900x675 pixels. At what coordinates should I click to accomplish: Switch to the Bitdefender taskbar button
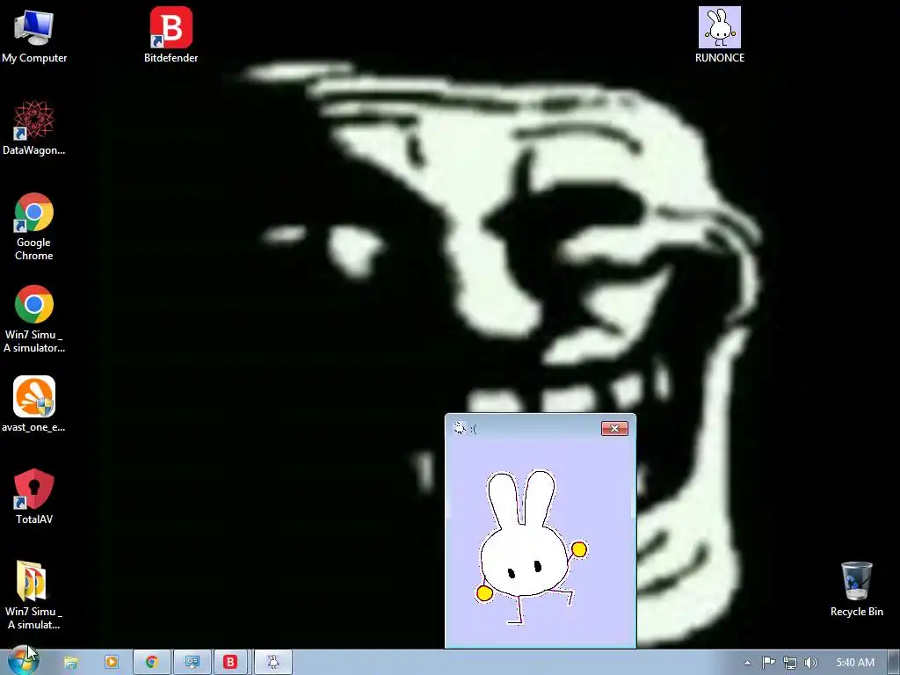[x=230, y=663]
